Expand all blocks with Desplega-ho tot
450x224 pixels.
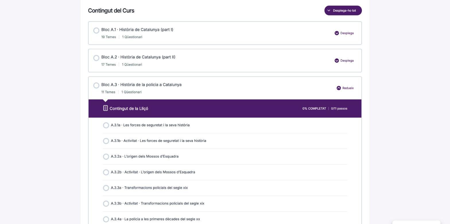(x=343, y=11)
